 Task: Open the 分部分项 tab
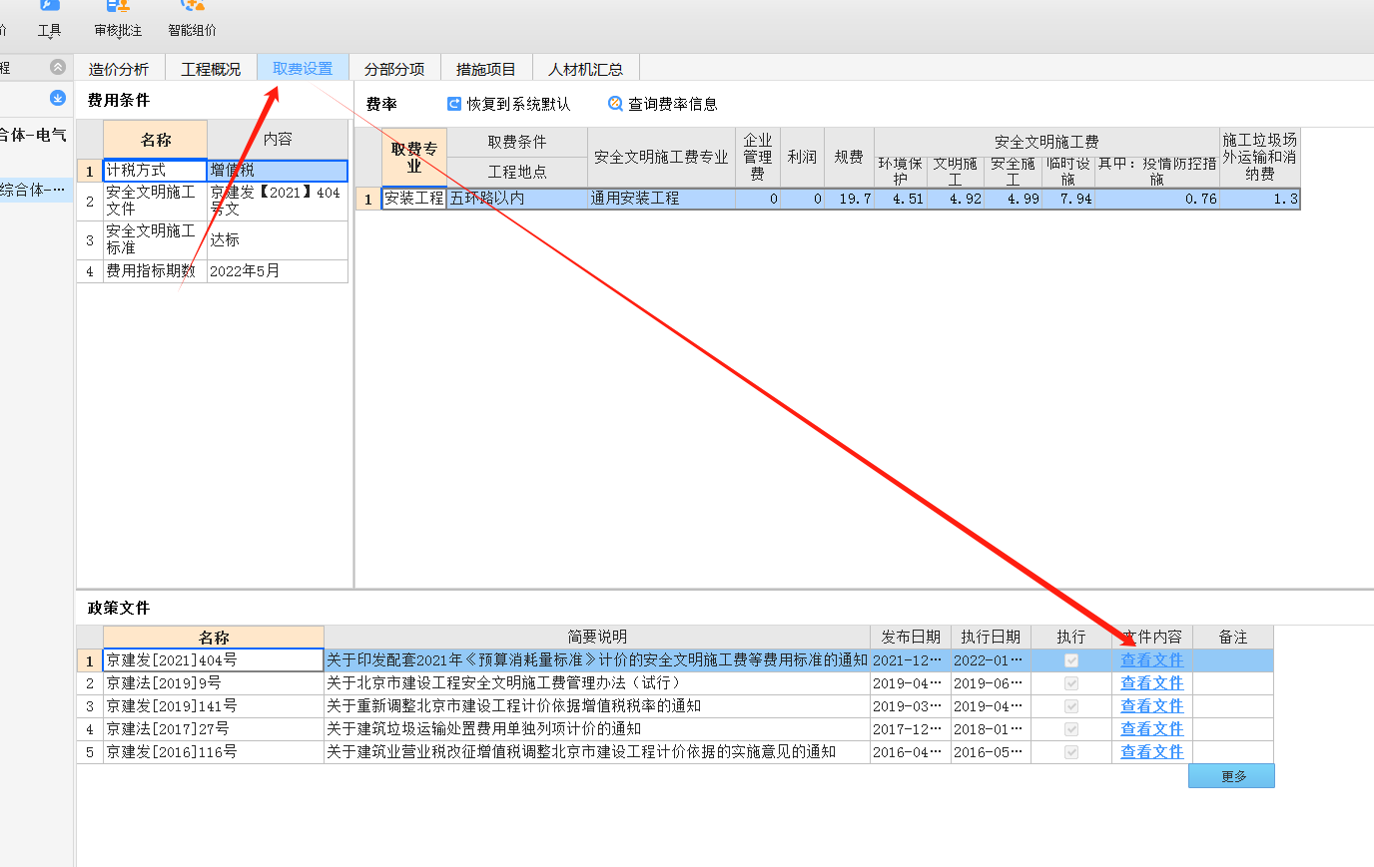click(x=394, y=69)
